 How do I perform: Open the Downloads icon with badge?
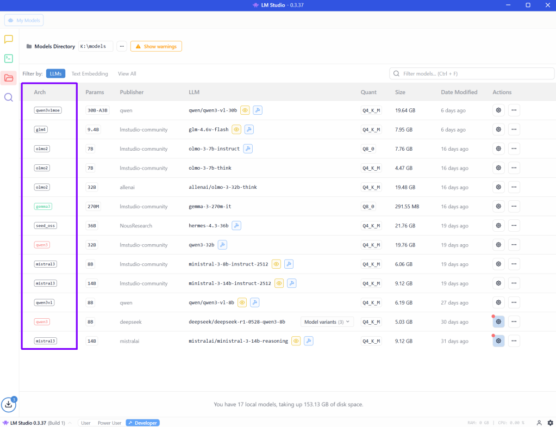click(9, 404)
